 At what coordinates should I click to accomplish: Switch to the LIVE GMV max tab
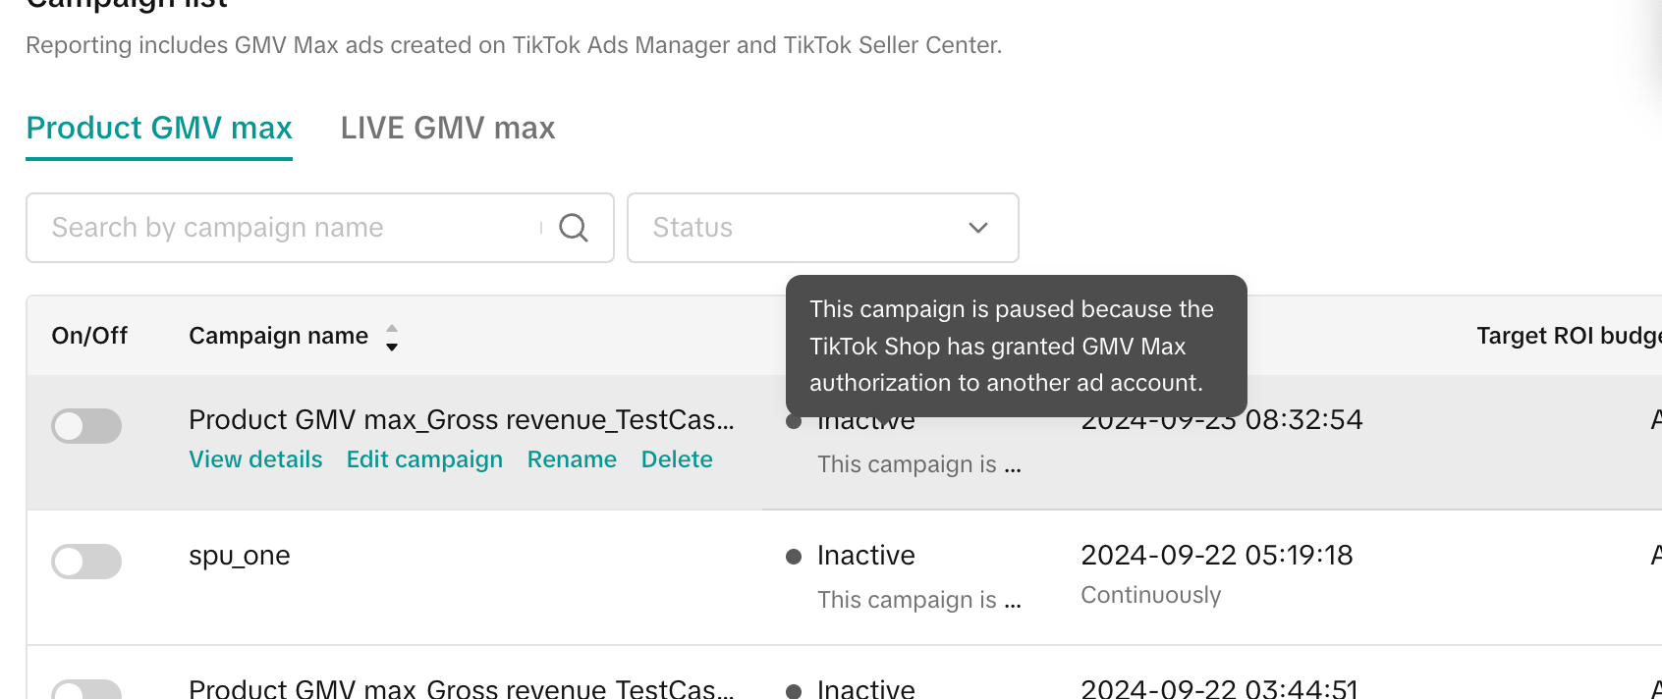pyautogui.click(x=447, y=129)
